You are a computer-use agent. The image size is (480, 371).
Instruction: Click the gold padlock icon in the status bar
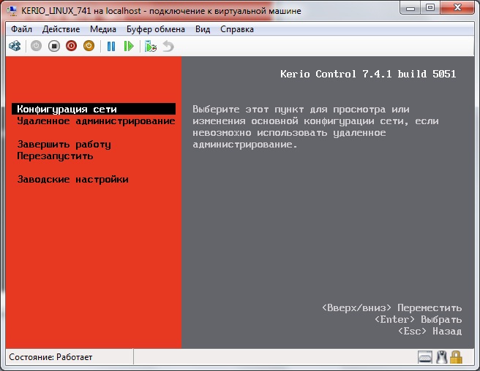[456, 357]
